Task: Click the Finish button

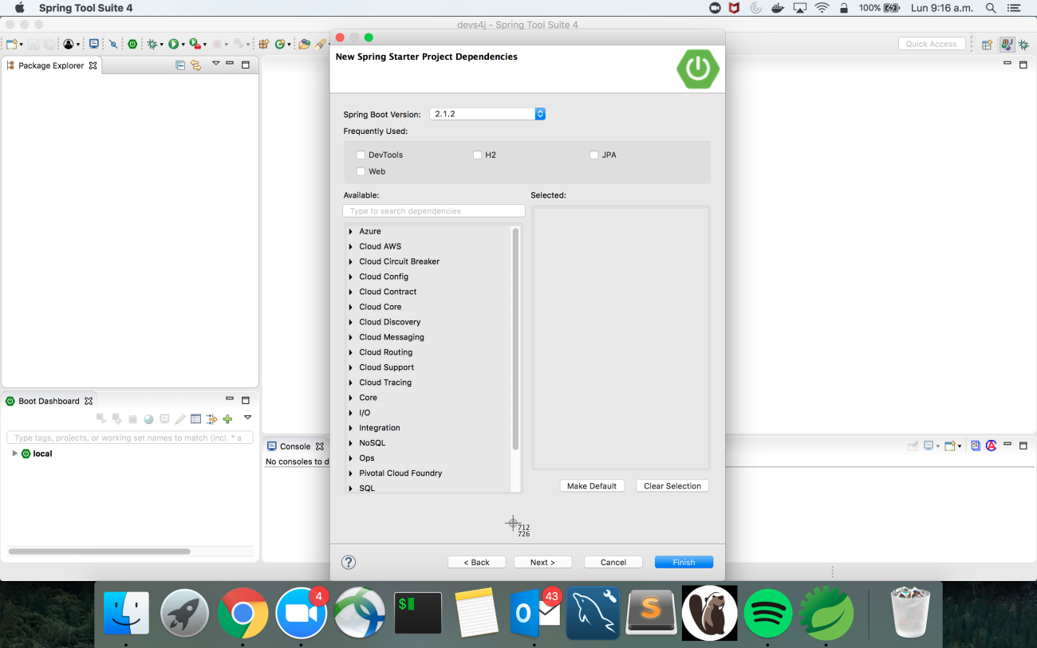Action: (x=684, y=562)
